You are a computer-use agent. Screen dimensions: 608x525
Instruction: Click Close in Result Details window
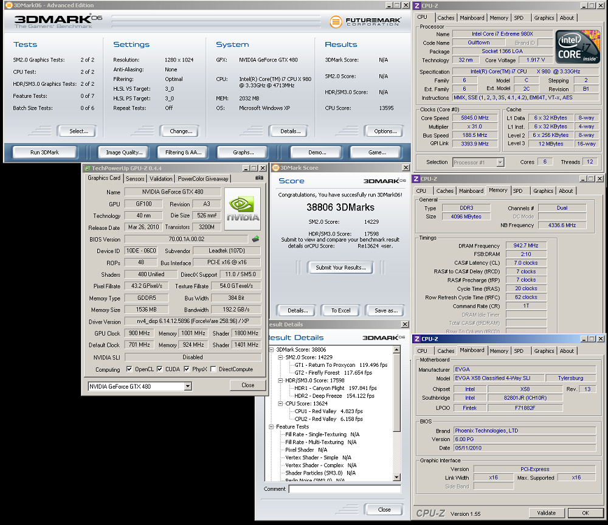pos(384,509)
